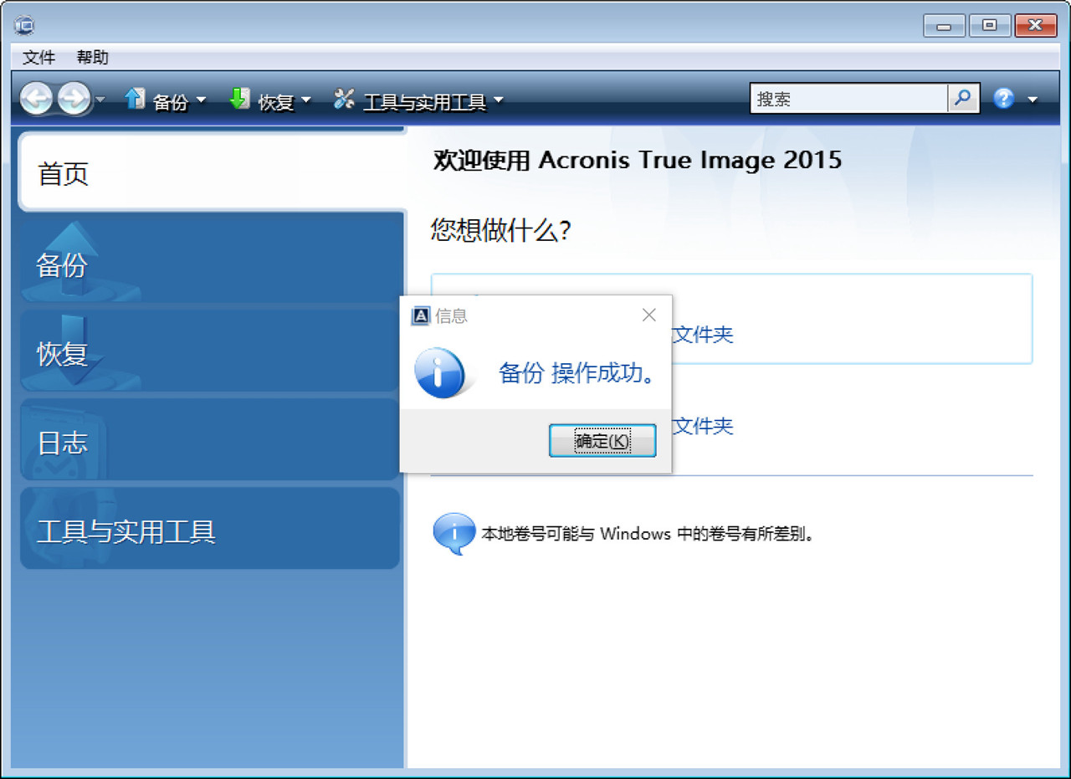Click the Forward navigation arrow

coord(74,98)
